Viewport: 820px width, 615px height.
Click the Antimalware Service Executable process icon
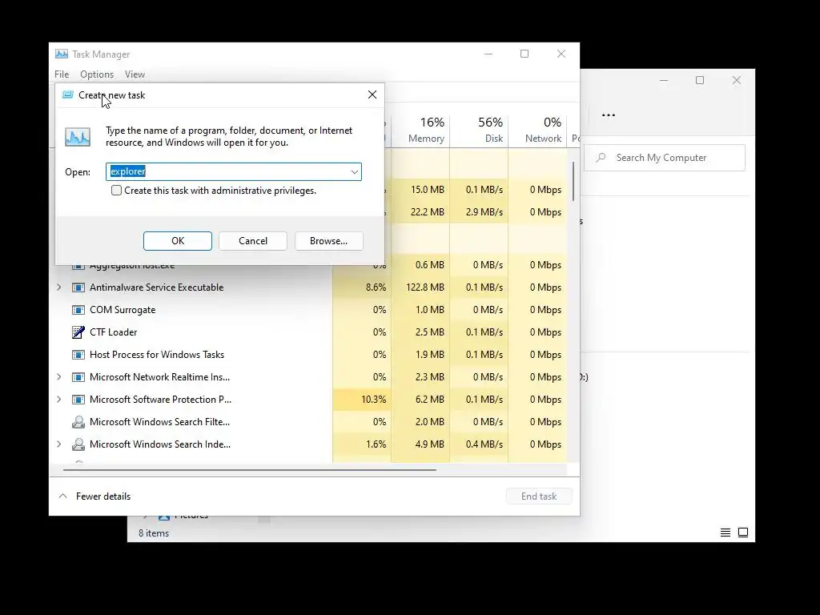78,287
